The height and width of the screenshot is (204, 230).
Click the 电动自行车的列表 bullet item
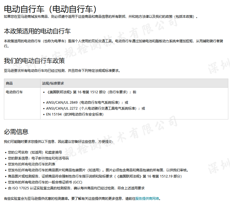[x=31, y=164]
